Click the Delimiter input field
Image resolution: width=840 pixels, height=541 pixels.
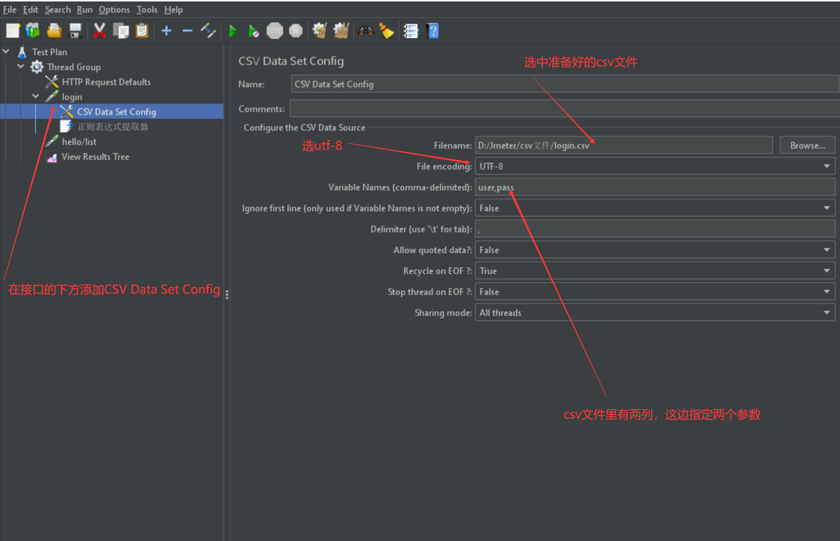[655, 229]
